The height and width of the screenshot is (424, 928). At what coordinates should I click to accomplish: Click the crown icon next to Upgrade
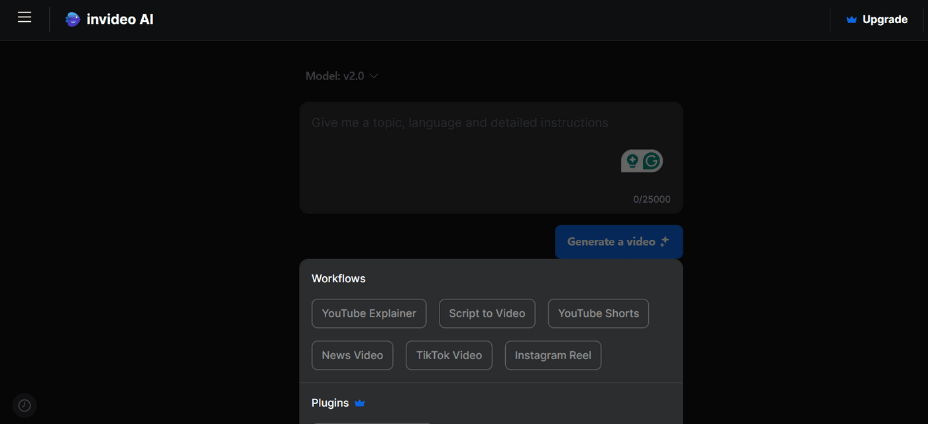(850, 19)
